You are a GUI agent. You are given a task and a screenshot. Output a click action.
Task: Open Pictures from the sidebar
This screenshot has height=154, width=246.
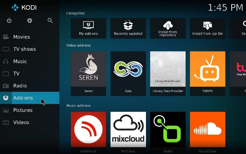30,110
